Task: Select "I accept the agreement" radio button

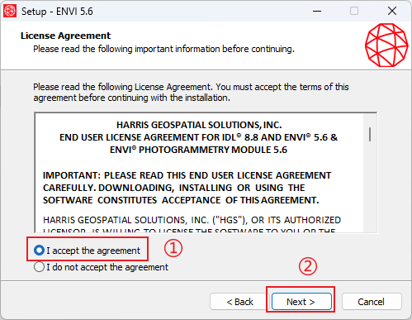Action: point(39,251)
